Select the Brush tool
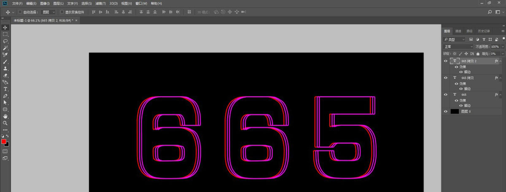This screenshot has width=506, height=192. click(5, 62)
